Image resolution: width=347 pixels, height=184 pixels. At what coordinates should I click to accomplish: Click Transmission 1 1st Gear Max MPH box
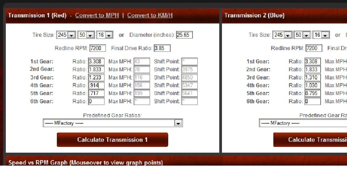[142, 62]
